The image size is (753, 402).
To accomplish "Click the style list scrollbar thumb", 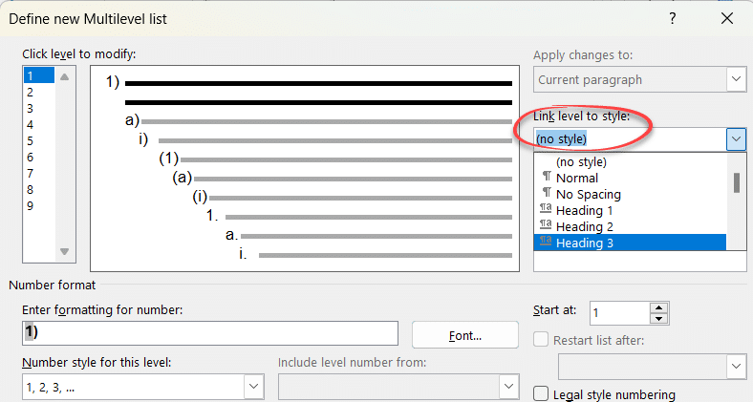I will coord(737,182).
